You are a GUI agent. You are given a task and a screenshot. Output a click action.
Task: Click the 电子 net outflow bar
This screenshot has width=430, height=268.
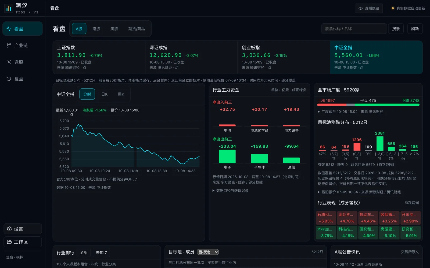227,157
